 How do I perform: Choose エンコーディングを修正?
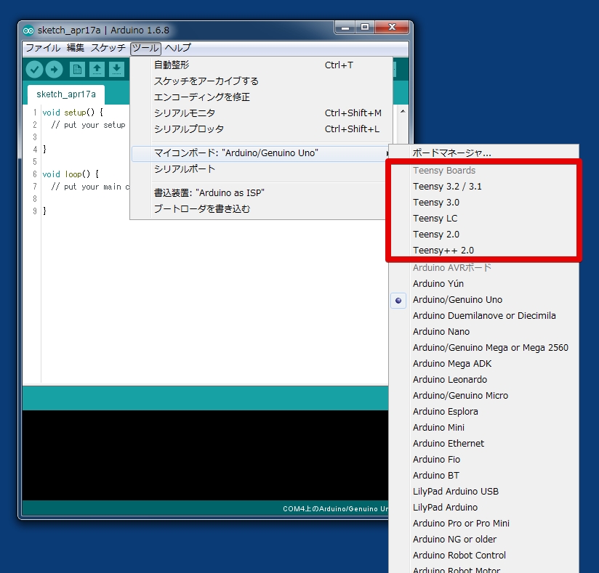click(261, 97)
